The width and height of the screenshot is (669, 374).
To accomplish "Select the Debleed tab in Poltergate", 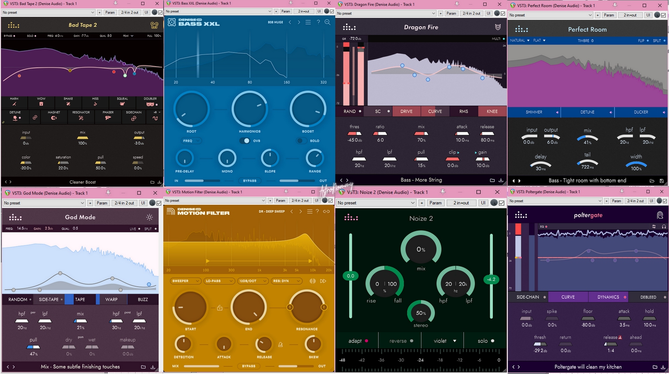I will tap(648, 297).
